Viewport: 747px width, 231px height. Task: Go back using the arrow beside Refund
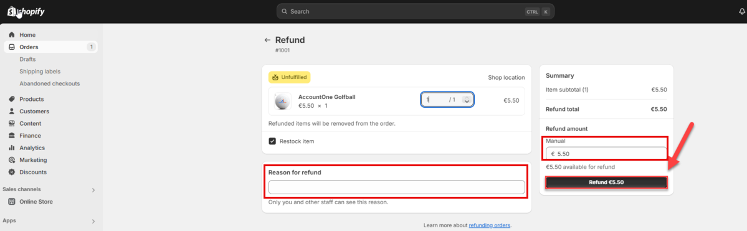pos(267,40)
